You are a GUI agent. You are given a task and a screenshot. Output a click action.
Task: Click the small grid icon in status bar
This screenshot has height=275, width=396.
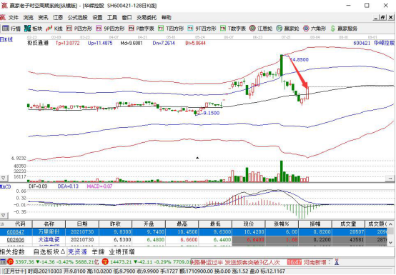pos(4,262)
